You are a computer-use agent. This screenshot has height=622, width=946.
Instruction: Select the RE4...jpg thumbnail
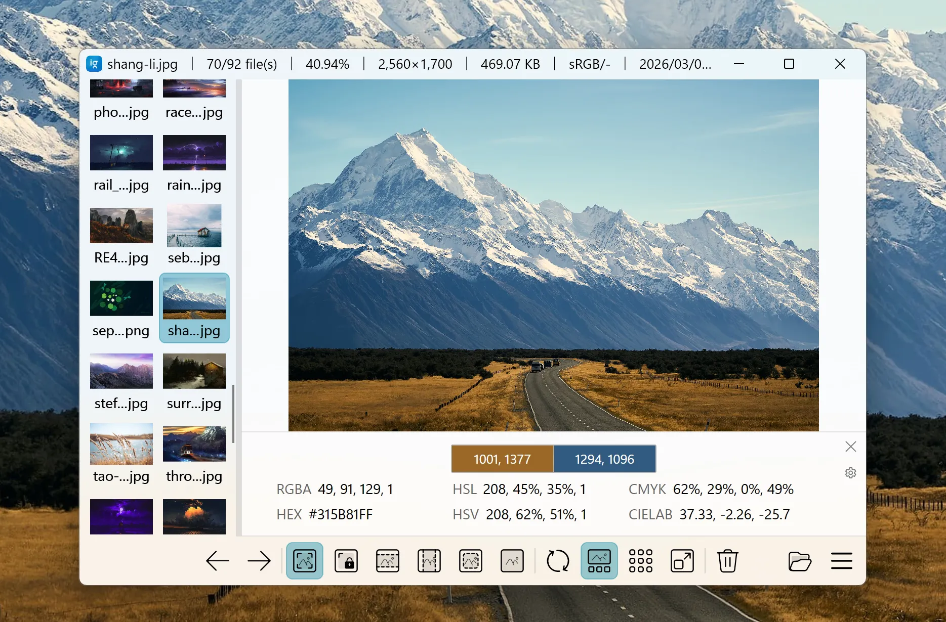point(121,236)
